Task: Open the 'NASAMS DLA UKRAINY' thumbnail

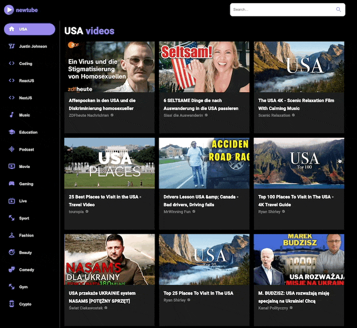Action: 109,259
